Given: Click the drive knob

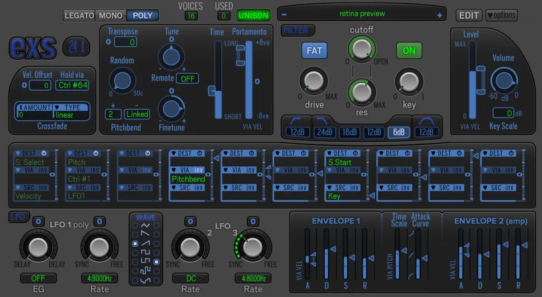Looking at the screenshot, I should coord(314,82).
